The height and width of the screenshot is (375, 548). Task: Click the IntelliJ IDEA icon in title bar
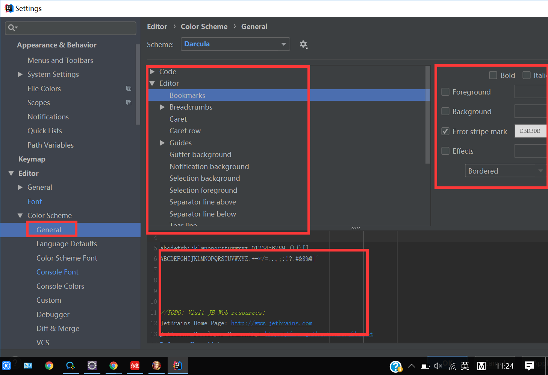9,8
